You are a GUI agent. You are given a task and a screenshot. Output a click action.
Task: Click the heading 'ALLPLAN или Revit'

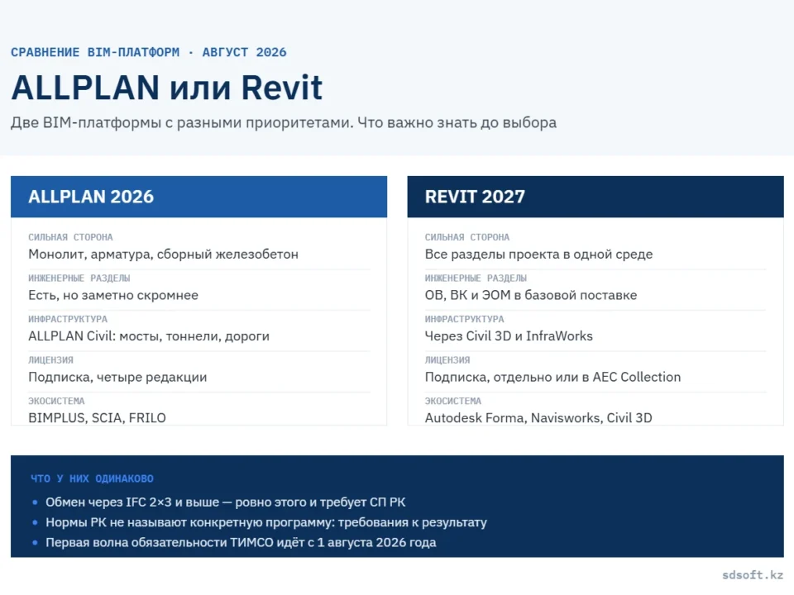[166, 88]
